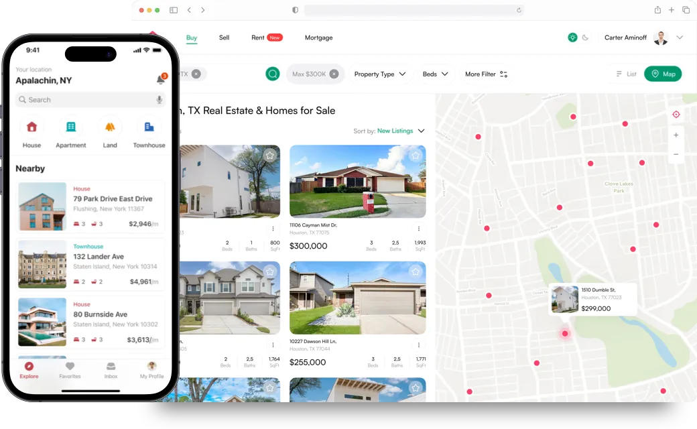
Task: Zoom in on the map with plus
Action: coord(676,135)
